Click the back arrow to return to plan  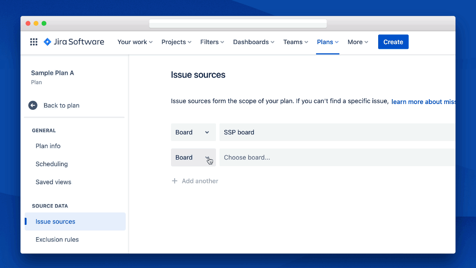(33, 105)
